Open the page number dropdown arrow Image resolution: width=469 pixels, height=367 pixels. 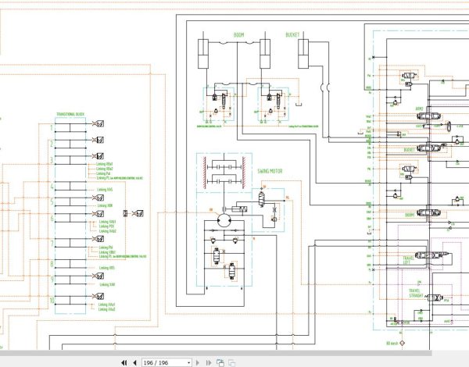point(188,363)
